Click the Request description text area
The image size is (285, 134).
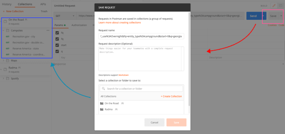[141, 59]
